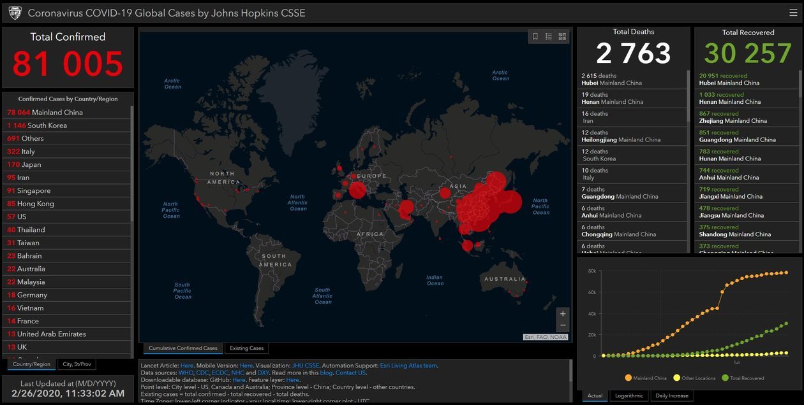Follow the Esri Living Atlas team link
Screen dimensions: 804x405
click(408, 366)
